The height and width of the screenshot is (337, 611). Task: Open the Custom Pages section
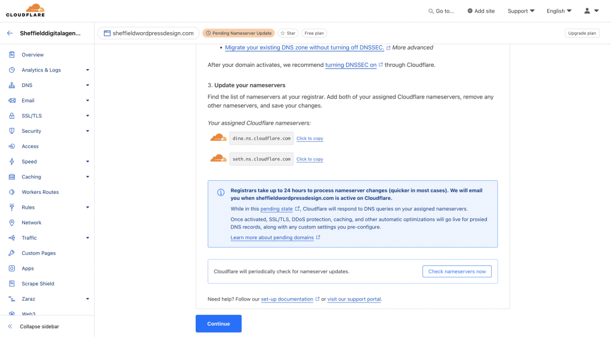pos(39,253)
